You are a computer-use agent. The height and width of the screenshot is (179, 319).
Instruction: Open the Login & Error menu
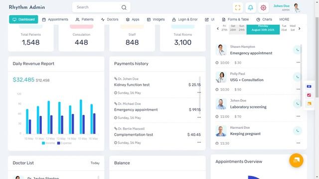click(185, 19)
